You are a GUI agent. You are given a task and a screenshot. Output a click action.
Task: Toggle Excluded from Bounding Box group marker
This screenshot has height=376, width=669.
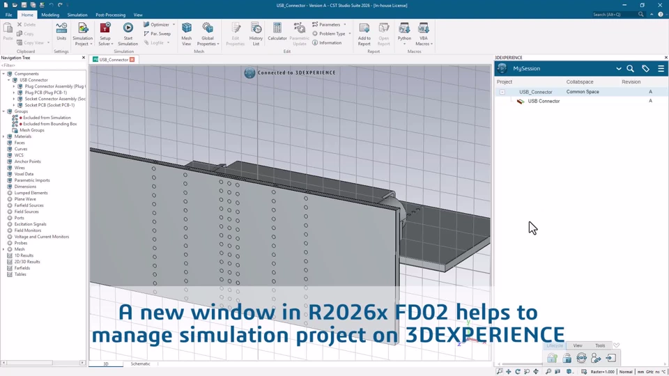coord(20,124)
